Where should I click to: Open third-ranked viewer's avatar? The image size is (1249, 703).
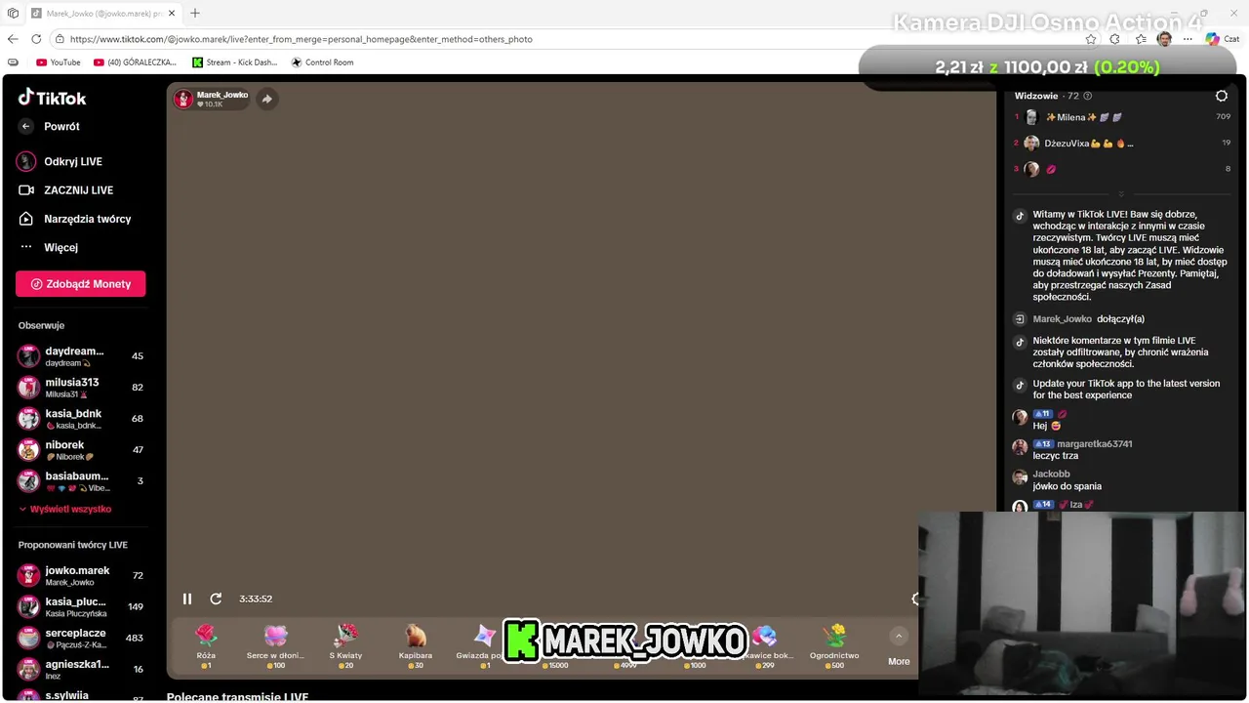[x=1031, y=169]
